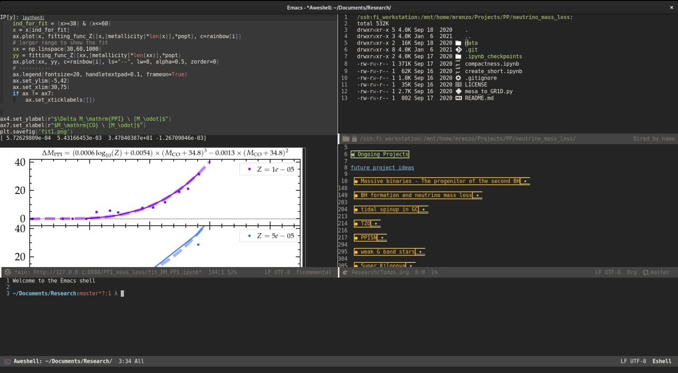This screenshot has height=373, width=678.
Task: Click the Eshell major mode indicator
Action: click(x=662, y=361)
